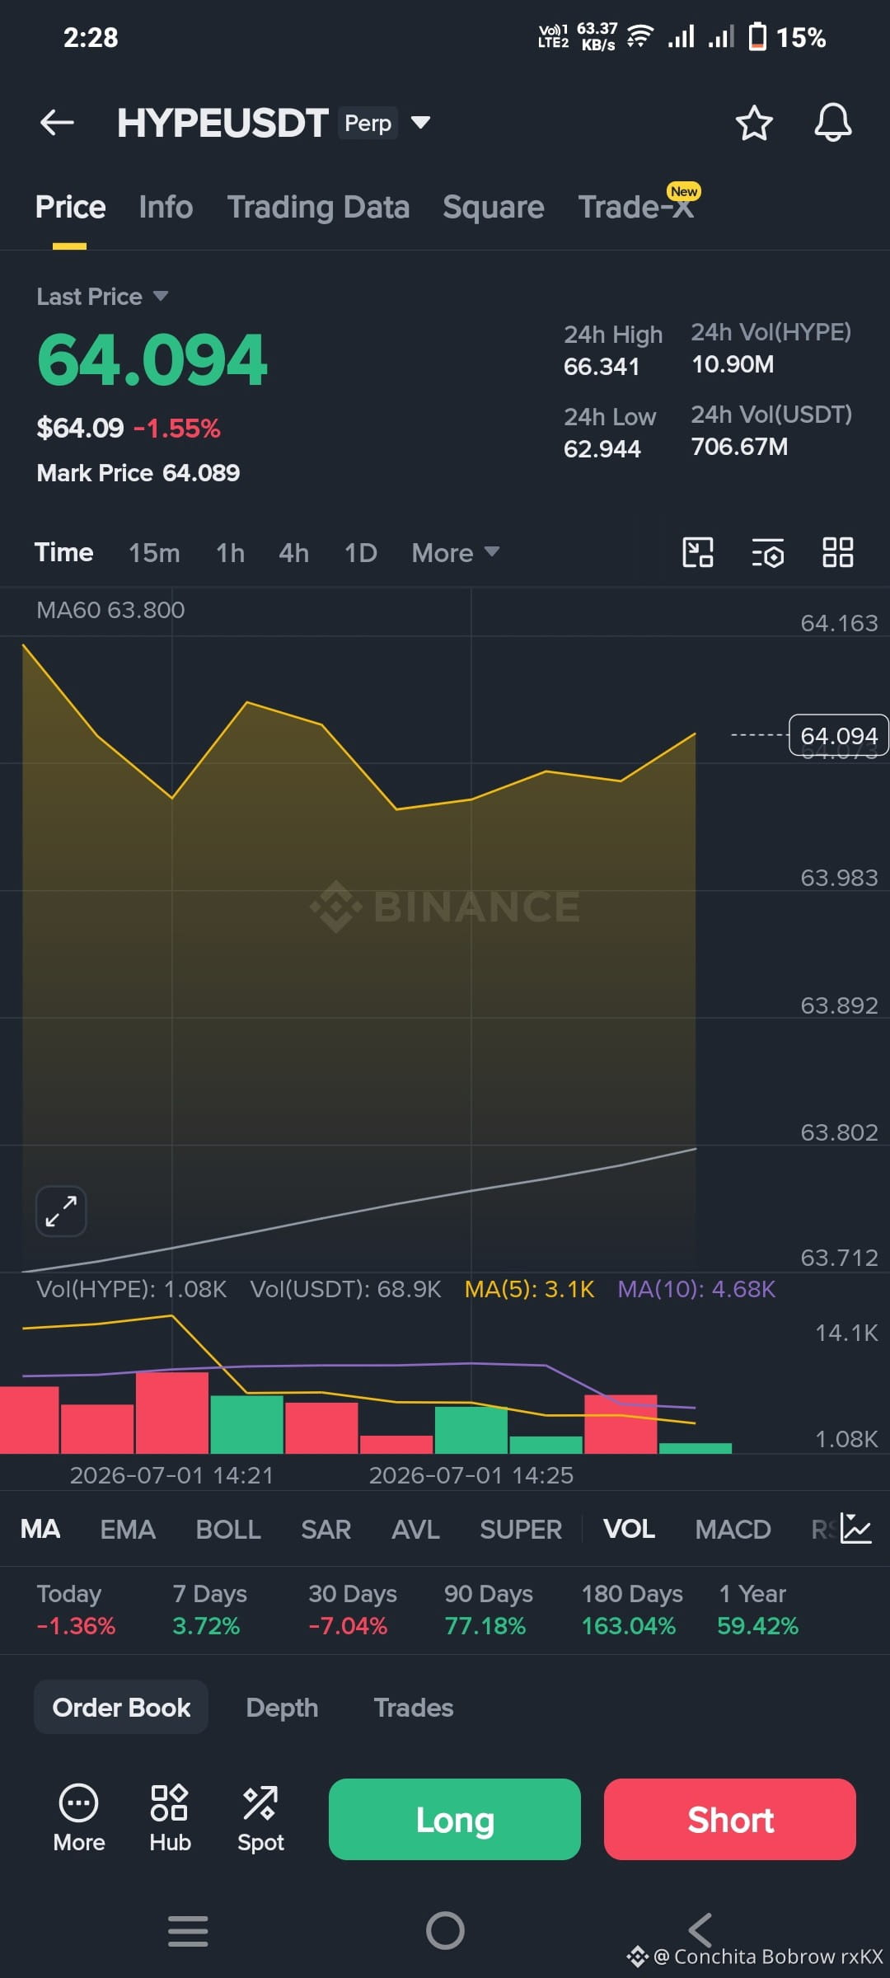Viewport: 890px width, 1978px height.
Task: Select the Time chart interval
Action: click(63, 552)
